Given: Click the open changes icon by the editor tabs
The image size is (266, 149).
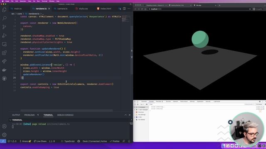Looking at the screenshot, I should click(120, 8).
